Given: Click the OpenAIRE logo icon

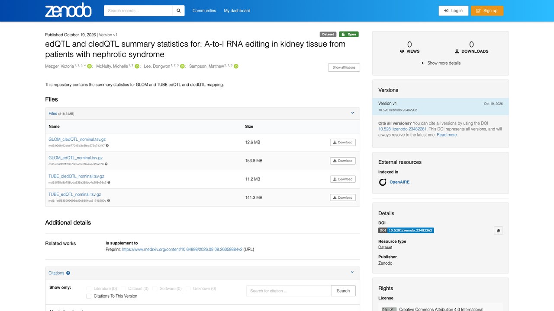Looking at the screenshot, I should (383, 182).
